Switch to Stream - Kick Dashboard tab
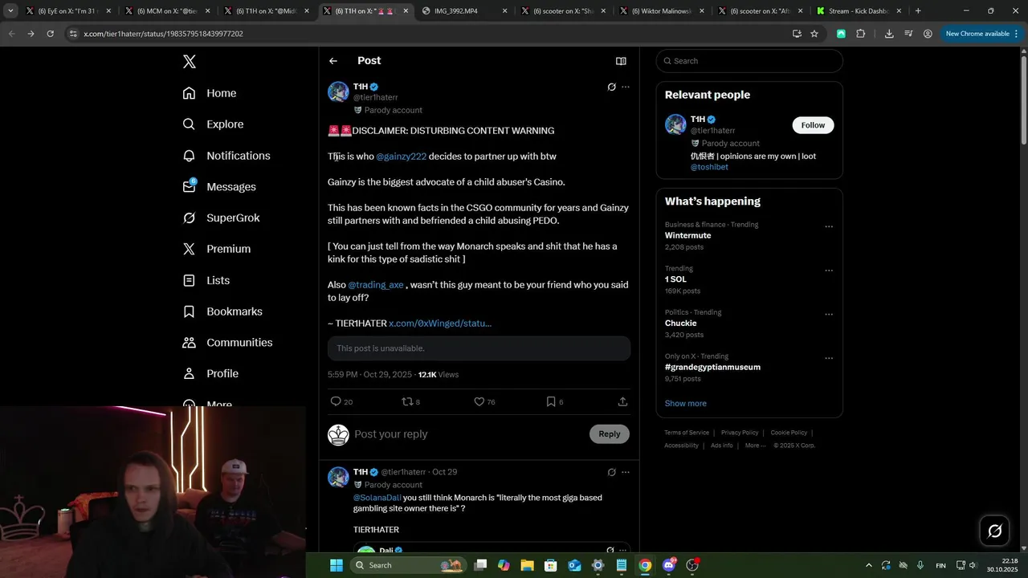This screenshot has height=578, width=1028. pyautogui.click(x=859, y=11)
